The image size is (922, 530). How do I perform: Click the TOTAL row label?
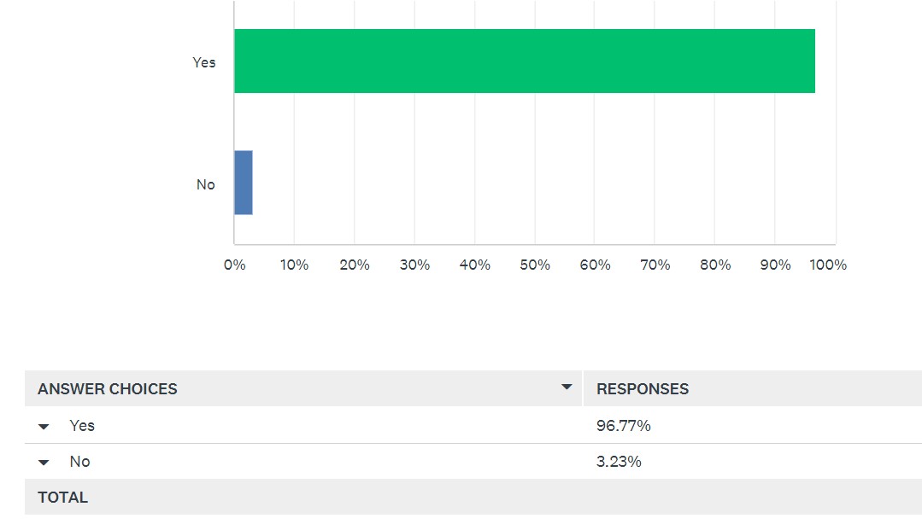click(x=63, y=498)
